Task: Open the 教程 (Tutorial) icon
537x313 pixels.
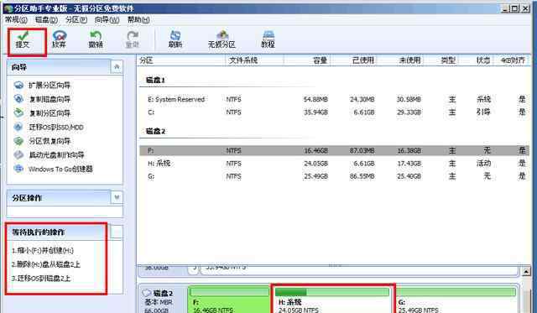Action: tap(268, 35)
